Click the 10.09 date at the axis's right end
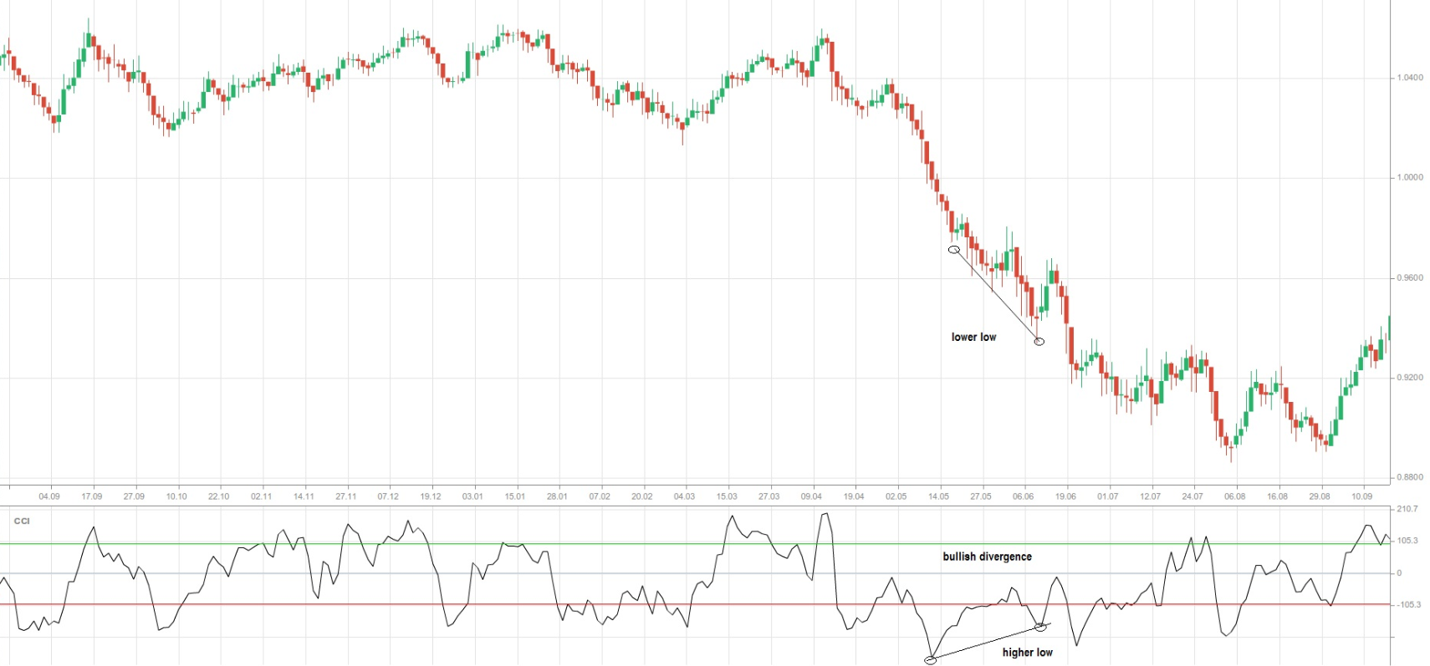Image resolution: width=1430 pixels, height=666 pixels. 1361,496
